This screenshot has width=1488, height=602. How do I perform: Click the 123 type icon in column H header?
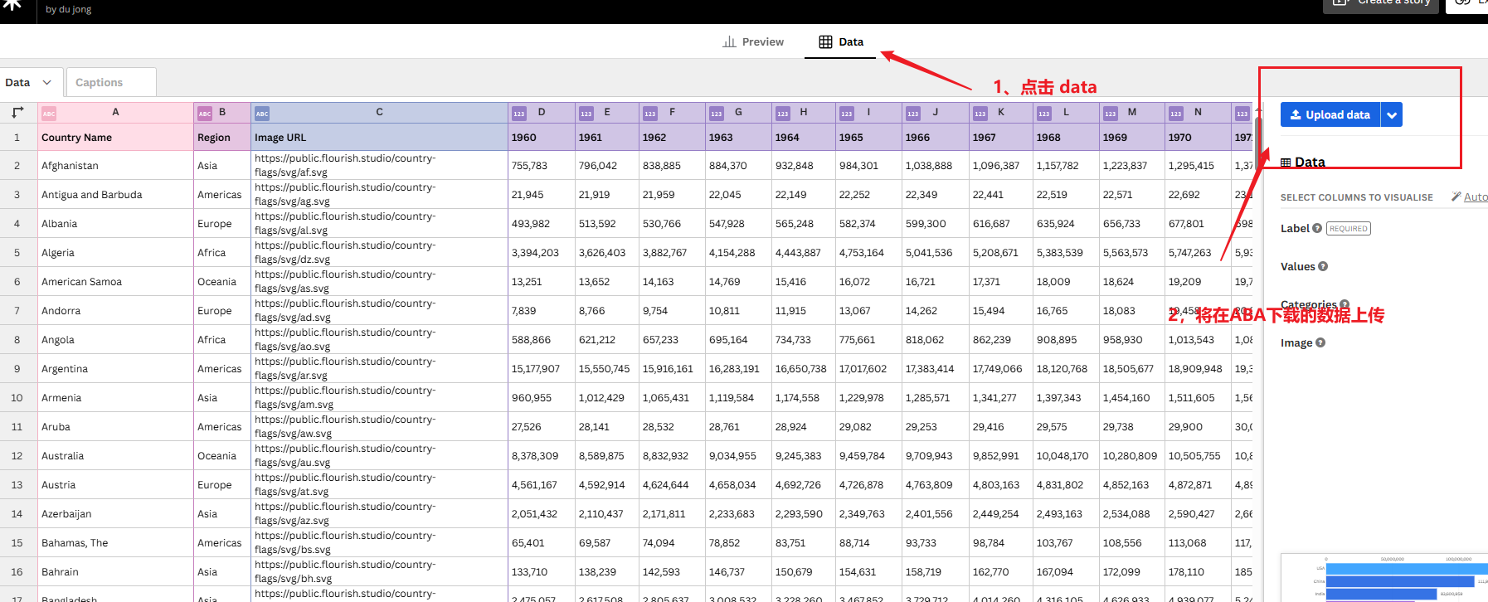tap(783, 114)
